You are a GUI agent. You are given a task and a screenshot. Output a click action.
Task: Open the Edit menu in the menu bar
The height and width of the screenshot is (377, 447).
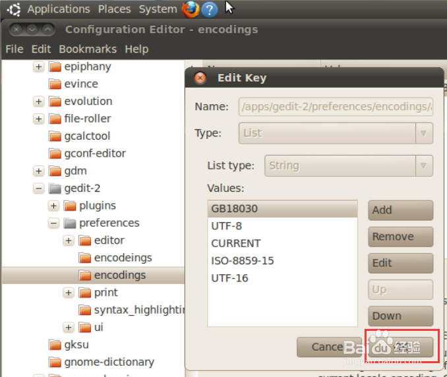[x=41, y=49]
